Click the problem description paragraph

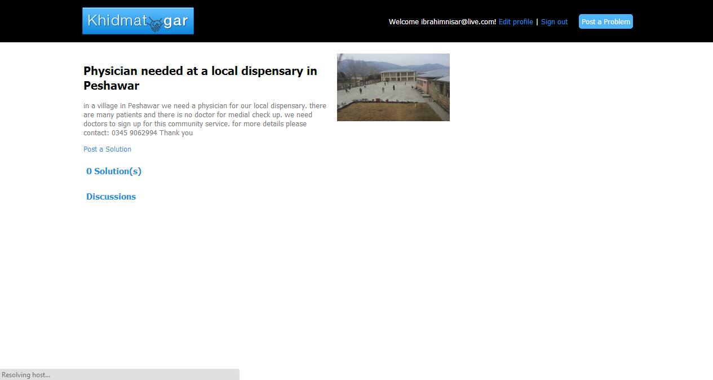coord(205,120)
